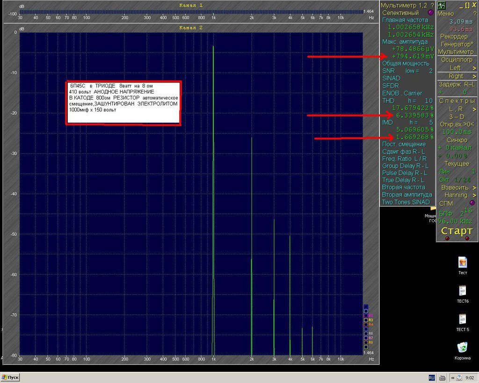Click the oscilloscope app icon above Меню
Image resolution: width=479 pixels, height=383 pixels.
coord(441,5)
